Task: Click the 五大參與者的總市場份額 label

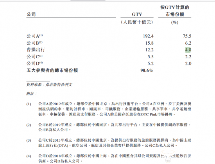Action: 52,70
